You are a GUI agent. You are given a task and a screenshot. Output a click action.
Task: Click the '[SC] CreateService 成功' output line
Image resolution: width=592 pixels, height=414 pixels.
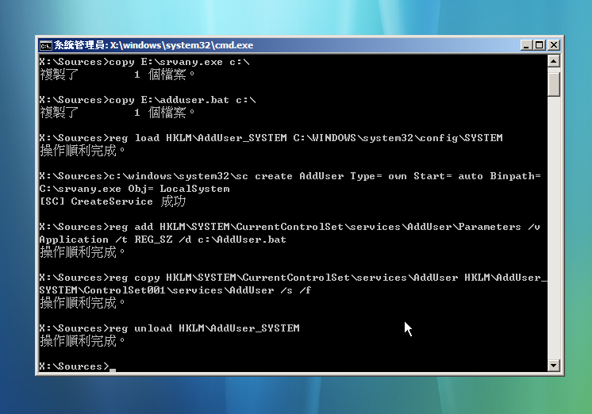[x=113, y=201]
